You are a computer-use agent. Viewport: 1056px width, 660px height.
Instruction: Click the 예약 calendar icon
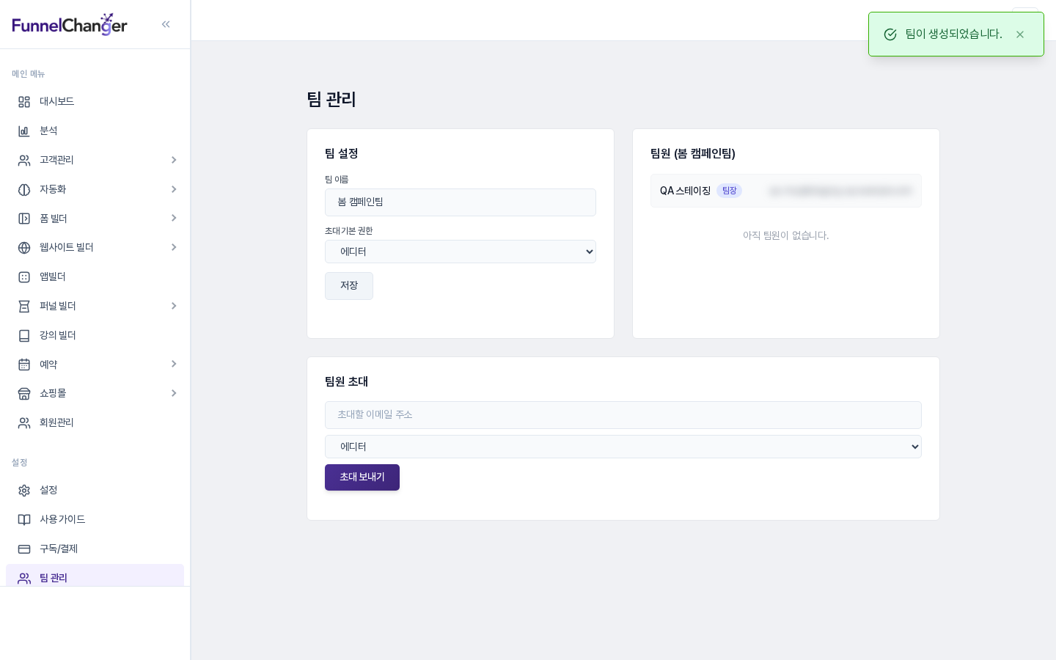click(x=24, y=364)
